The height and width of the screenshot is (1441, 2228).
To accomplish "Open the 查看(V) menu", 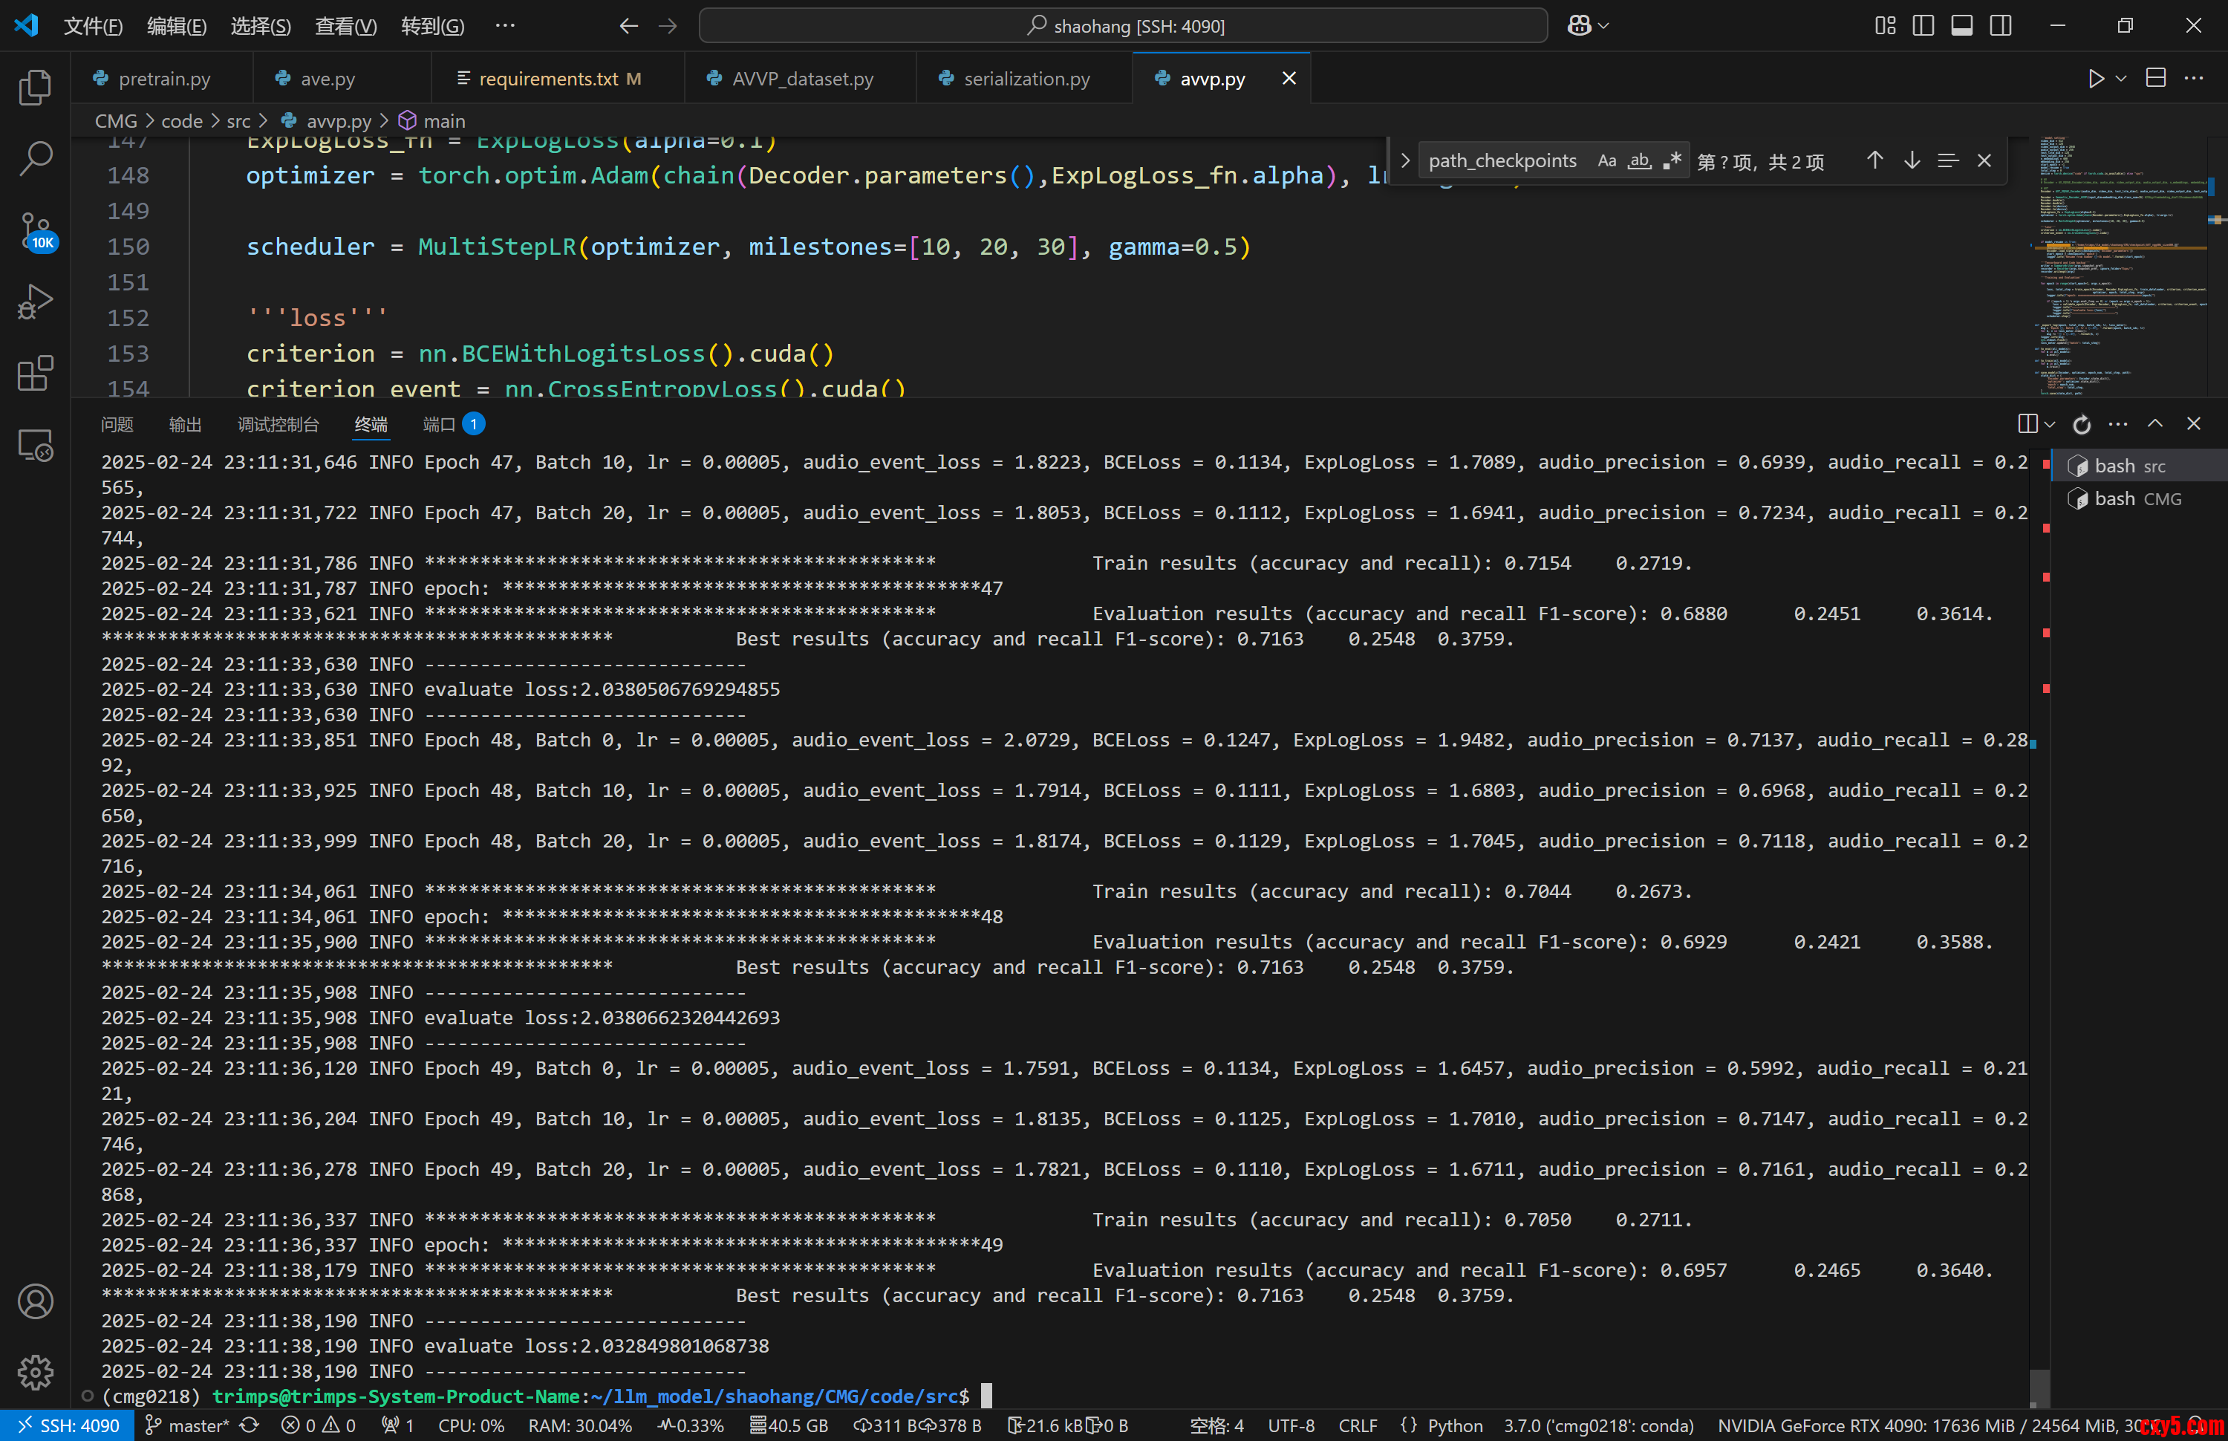I will click(345, 26).
